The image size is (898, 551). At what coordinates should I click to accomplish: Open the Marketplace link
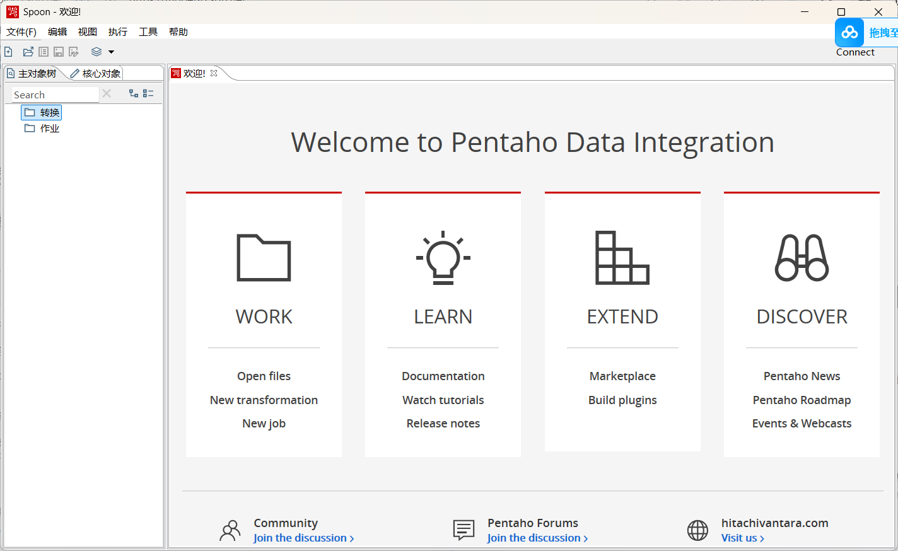click(x=622, y=376)
